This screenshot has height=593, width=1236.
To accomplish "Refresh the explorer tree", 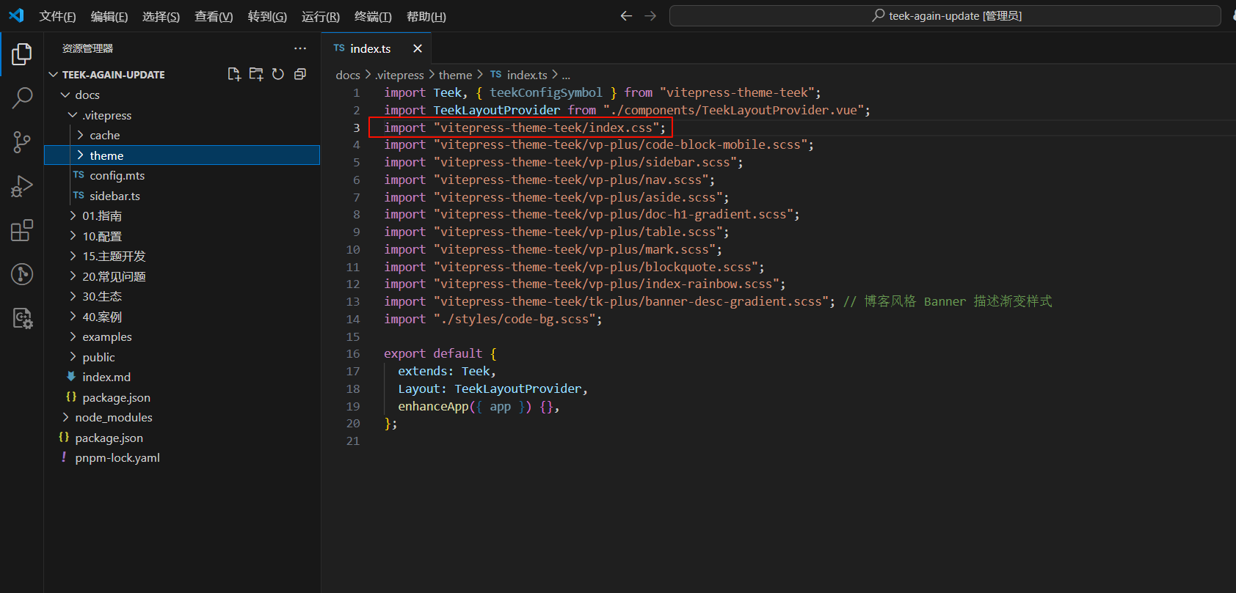I will tap(278, 74).
